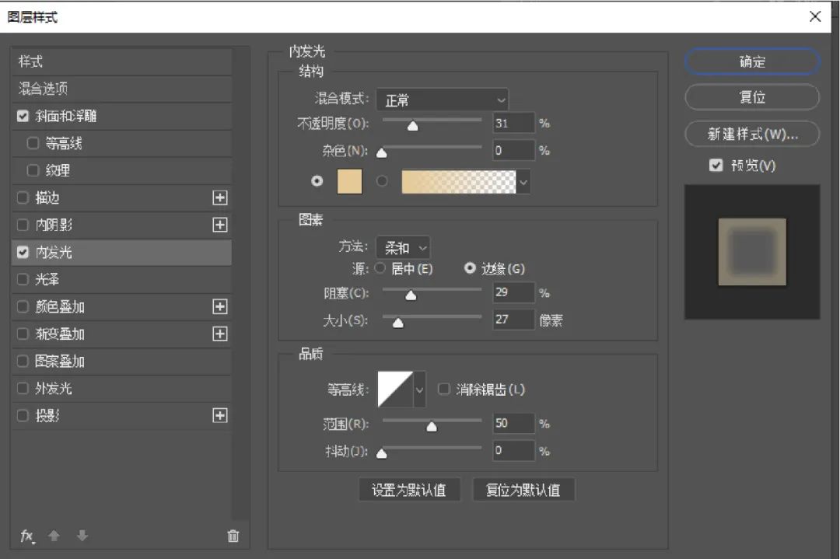
Task: Toggle the 预览 preview checkbox
Action: (x=716, y=166)
